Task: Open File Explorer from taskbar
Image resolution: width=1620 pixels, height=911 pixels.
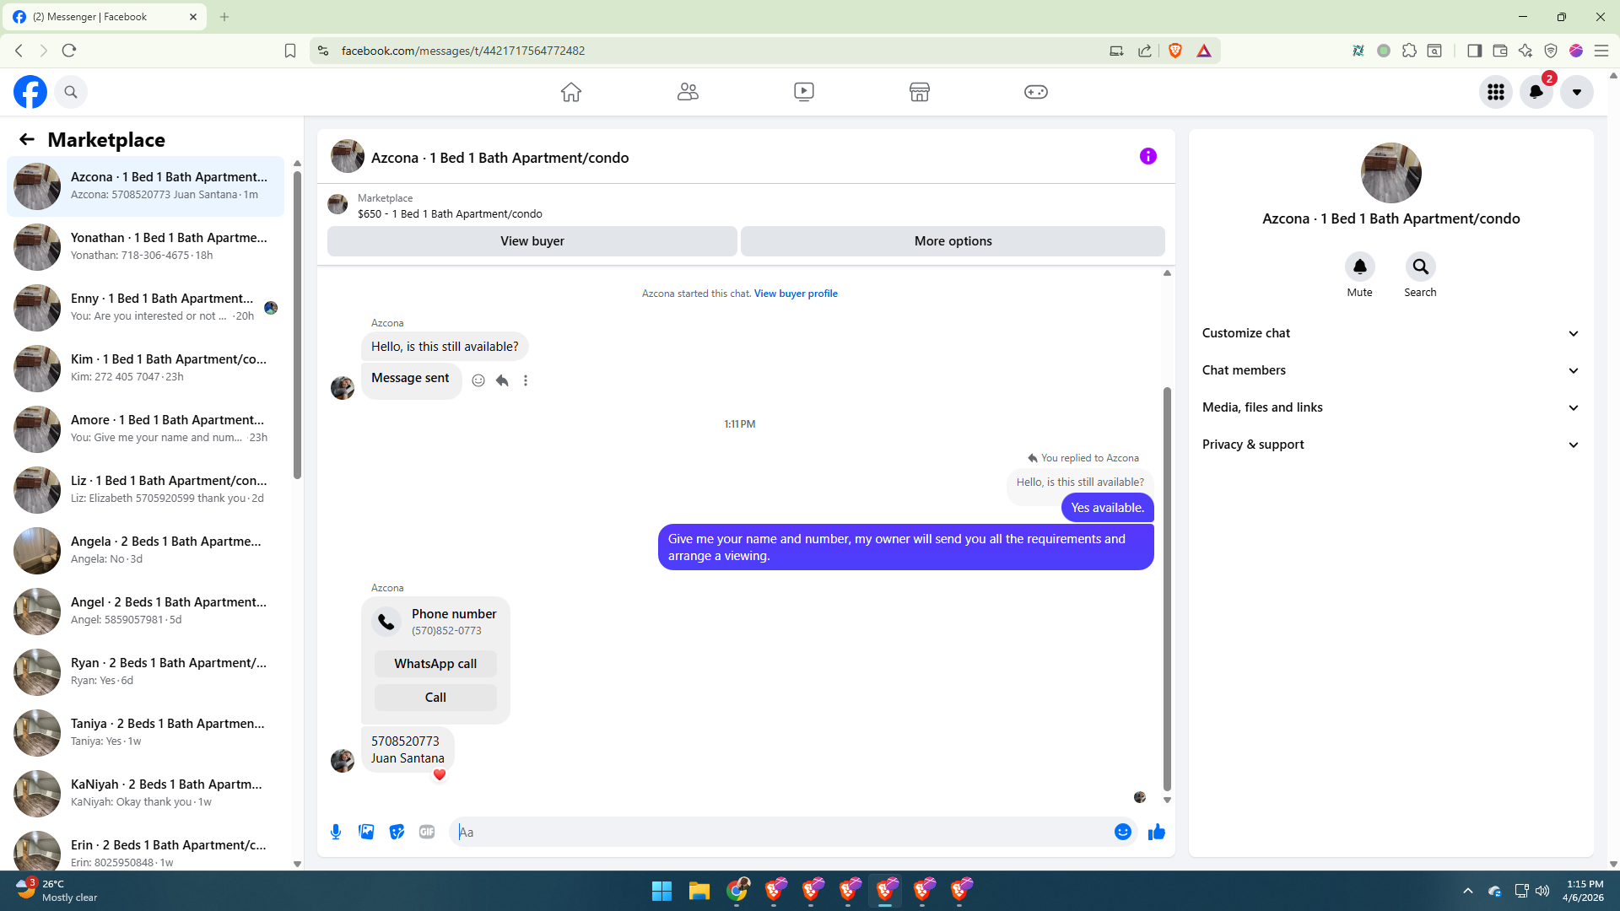Action: (699, 891)
